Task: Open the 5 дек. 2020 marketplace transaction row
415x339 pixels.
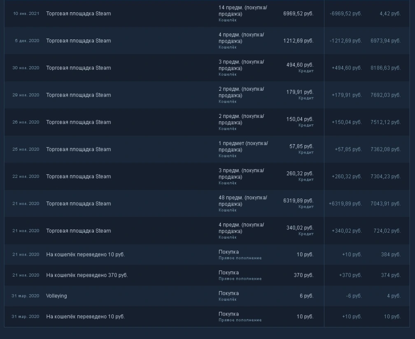Action: 207,41
